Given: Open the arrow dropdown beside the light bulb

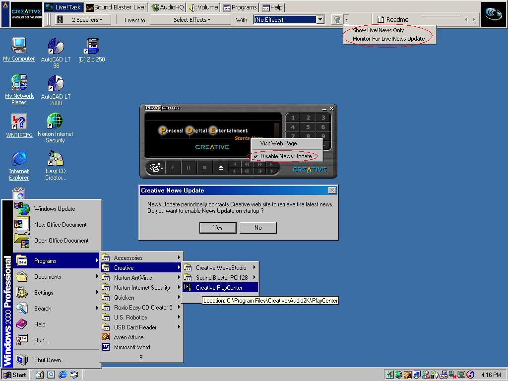Looking at the screenshot, I should click(346, 20).
